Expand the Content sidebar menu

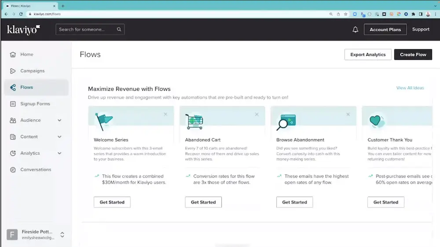point(59,137)
